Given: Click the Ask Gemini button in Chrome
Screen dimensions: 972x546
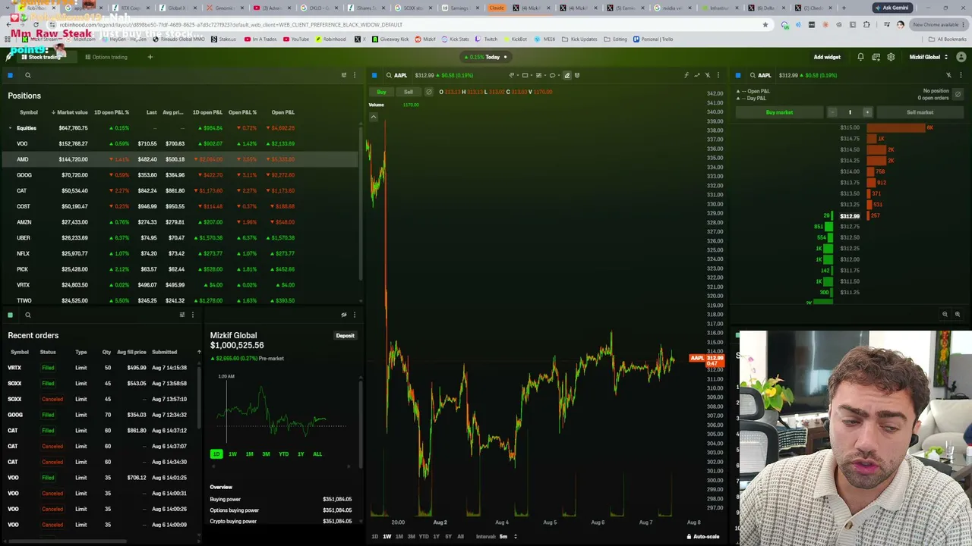Looking at the screenshot, I should pos(892,8).
